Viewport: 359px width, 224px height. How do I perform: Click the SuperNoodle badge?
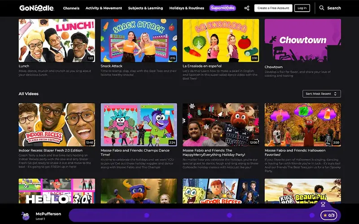coord(223,8)
